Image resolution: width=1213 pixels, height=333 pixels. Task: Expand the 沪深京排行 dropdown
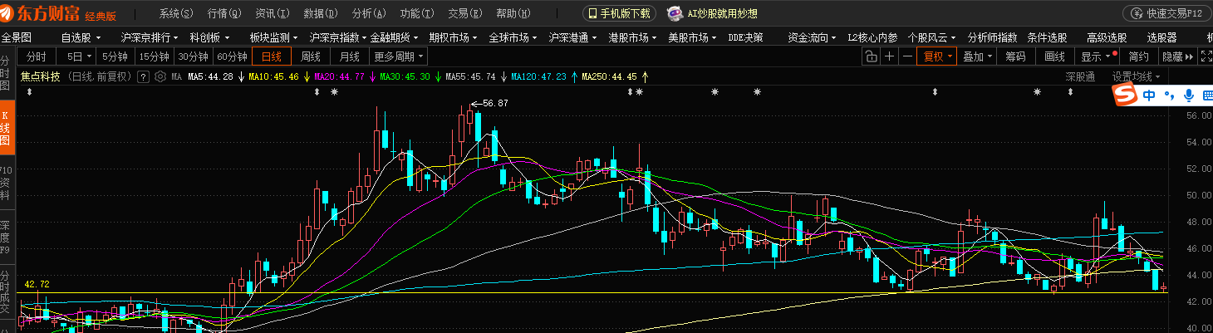coord(150,38)
